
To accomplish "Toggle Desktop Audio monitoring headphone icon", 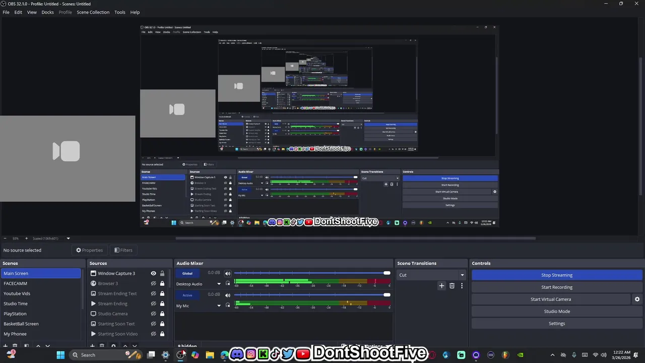I will [228, 284].
